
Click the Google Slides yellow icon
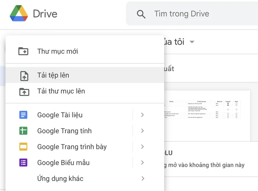click(x=23, y=147)
